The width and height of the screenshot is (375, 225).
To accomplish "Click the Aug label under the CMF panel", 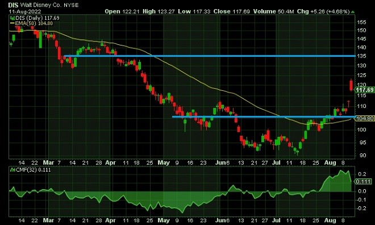I will point(330,220).
